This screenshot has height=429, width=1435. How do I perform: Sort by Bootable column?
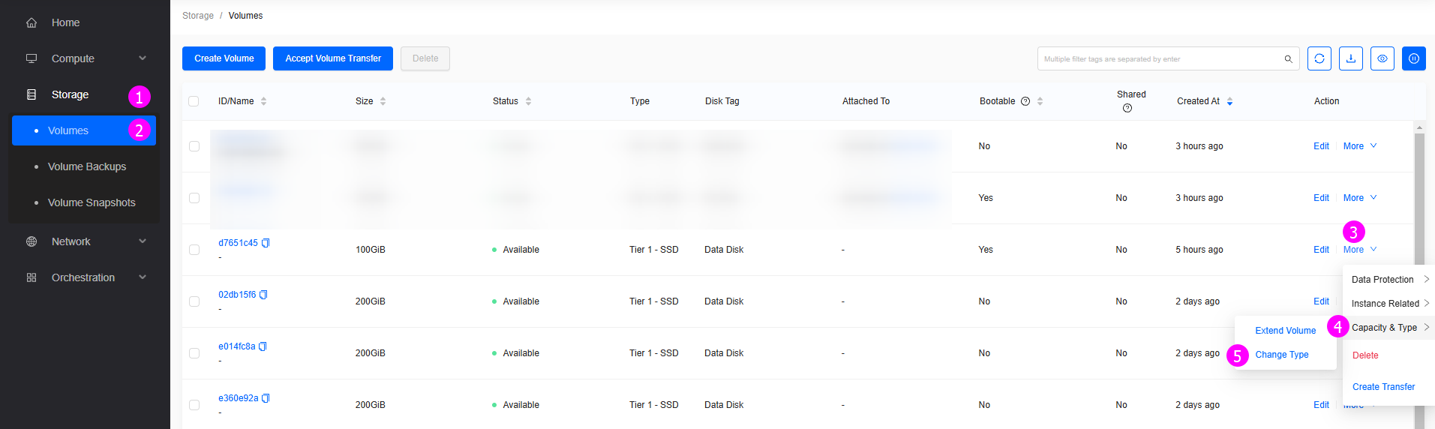click(1040, 101)
